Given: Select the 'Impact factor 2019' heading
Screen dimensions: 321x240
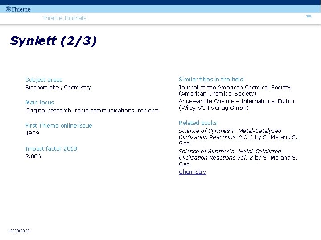Looking at the screenshot, I should (51, 148).
